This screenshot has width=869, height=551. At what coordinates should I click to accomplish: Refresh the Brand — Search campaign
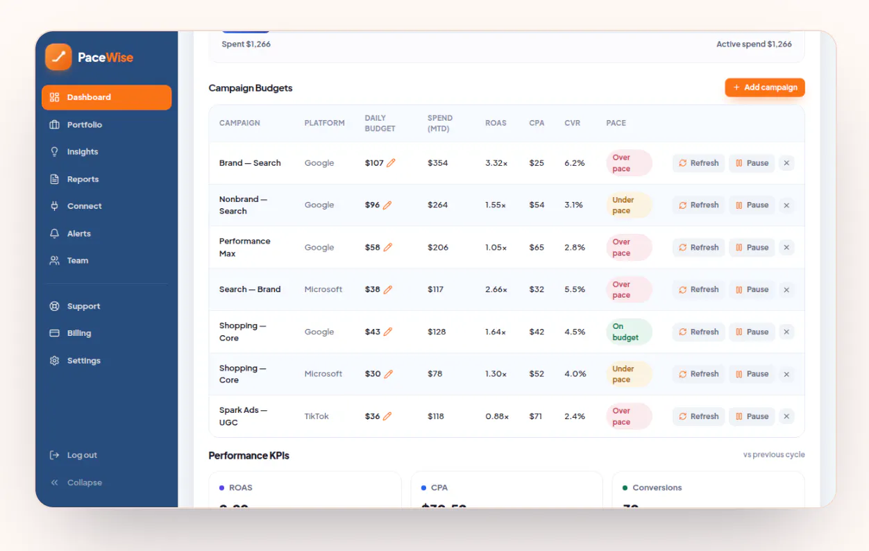698,163
